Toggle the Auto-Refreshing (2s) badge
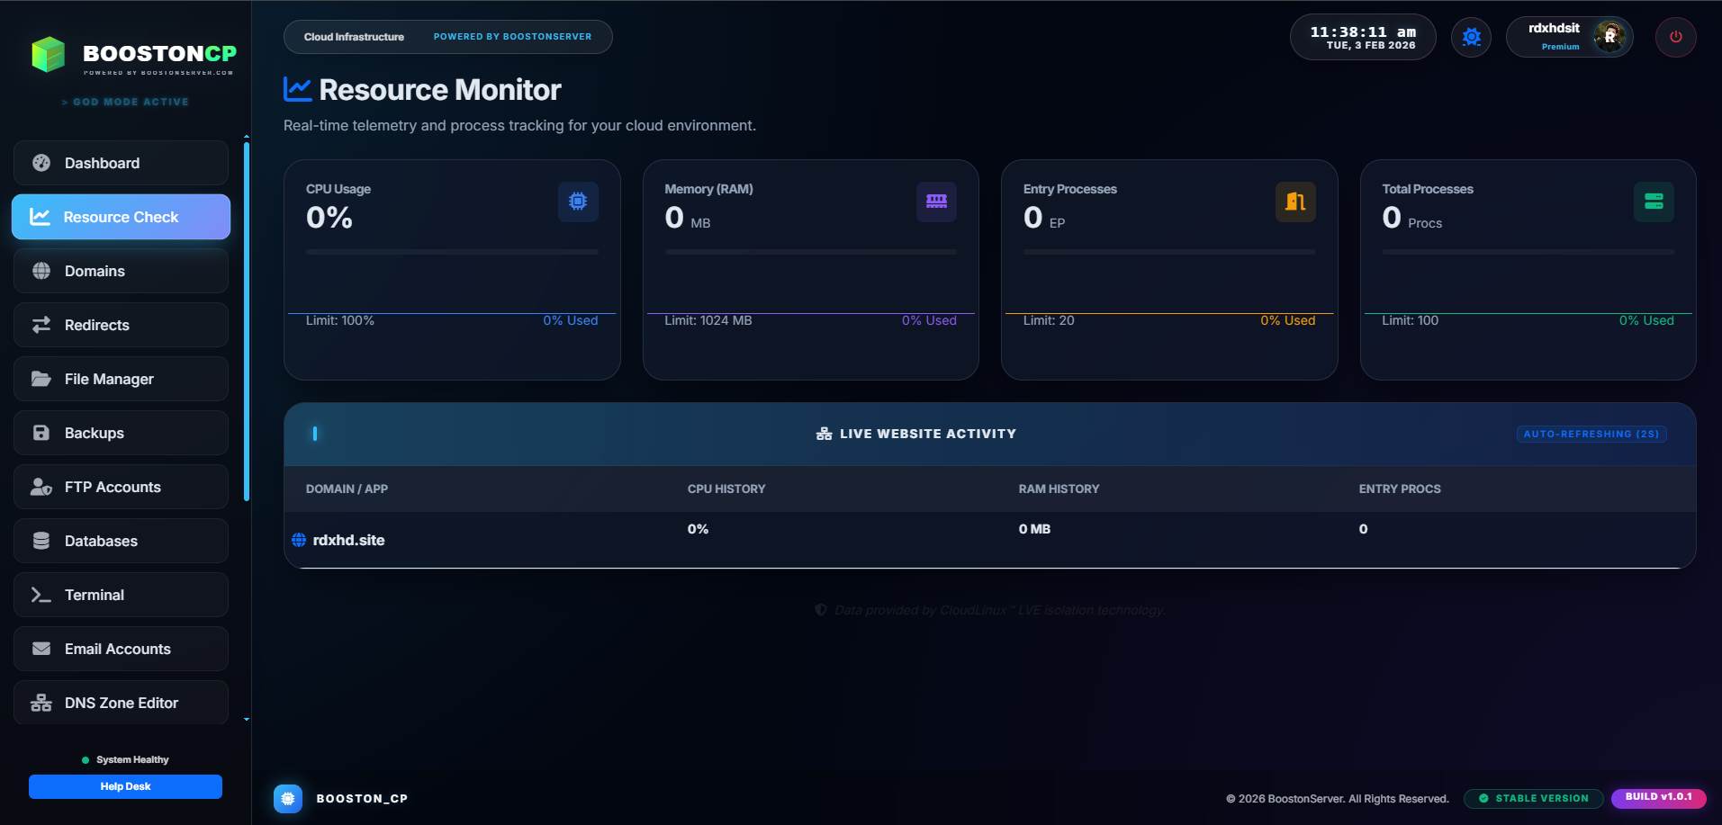 coord(1591,434)
